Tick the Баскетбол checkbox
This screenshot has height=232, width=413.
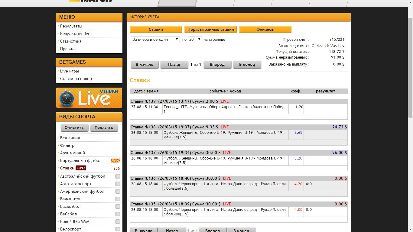pyautogui.click(x=118, y=207)
